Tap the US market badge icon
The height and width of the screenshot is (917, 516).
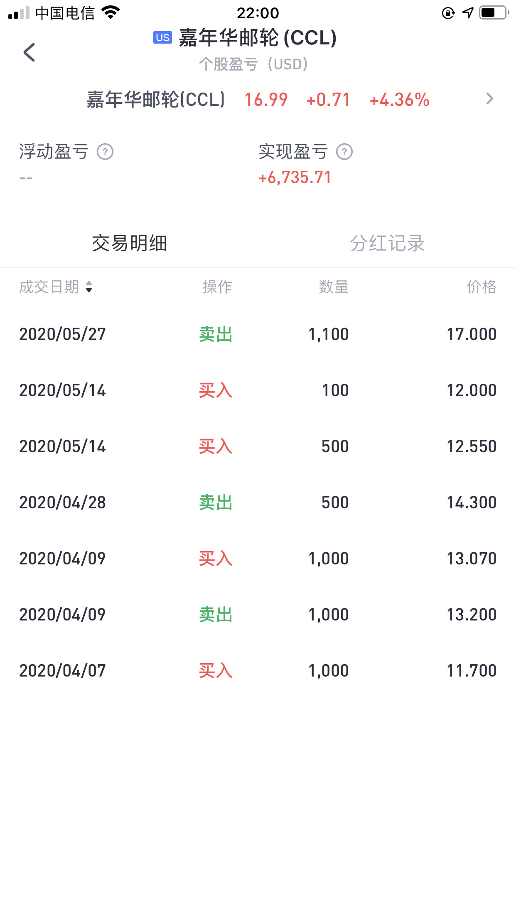[162, 37]
